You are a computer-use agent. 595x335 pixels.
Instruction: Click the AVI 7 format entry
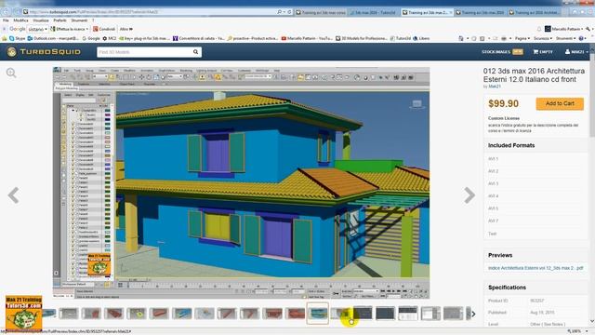[x=493, y=221]
